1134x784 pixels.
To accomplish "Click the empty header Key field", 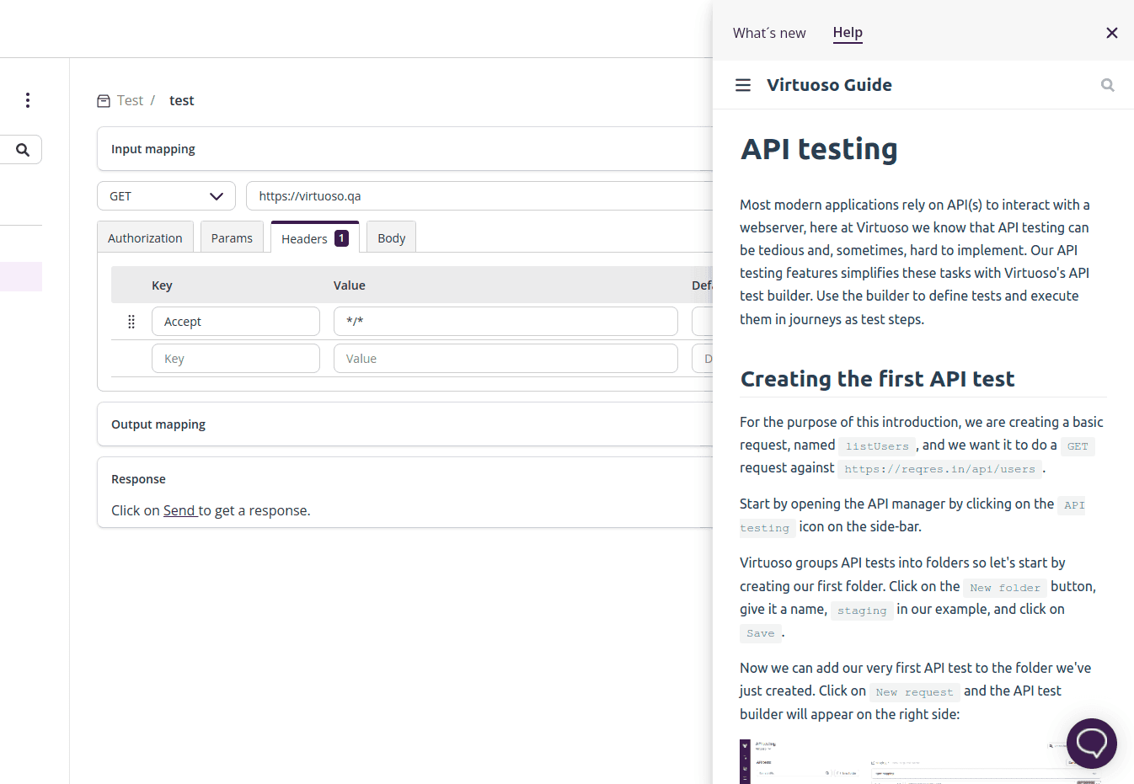I will click(236, 359).
